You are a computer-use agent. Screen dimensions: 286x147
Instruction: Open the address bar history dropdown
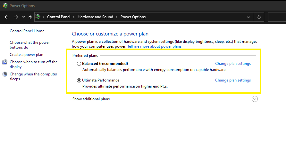point(249,17)
